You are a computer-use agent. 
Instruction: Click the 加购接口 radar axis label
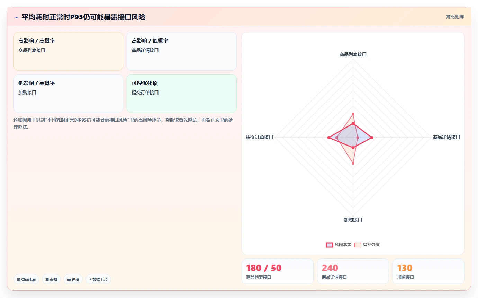pyautogui.click(x=353, y=220)
